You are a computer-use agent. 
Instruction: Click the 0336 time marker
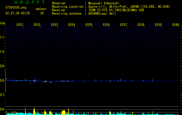click(x=106, y=25)
